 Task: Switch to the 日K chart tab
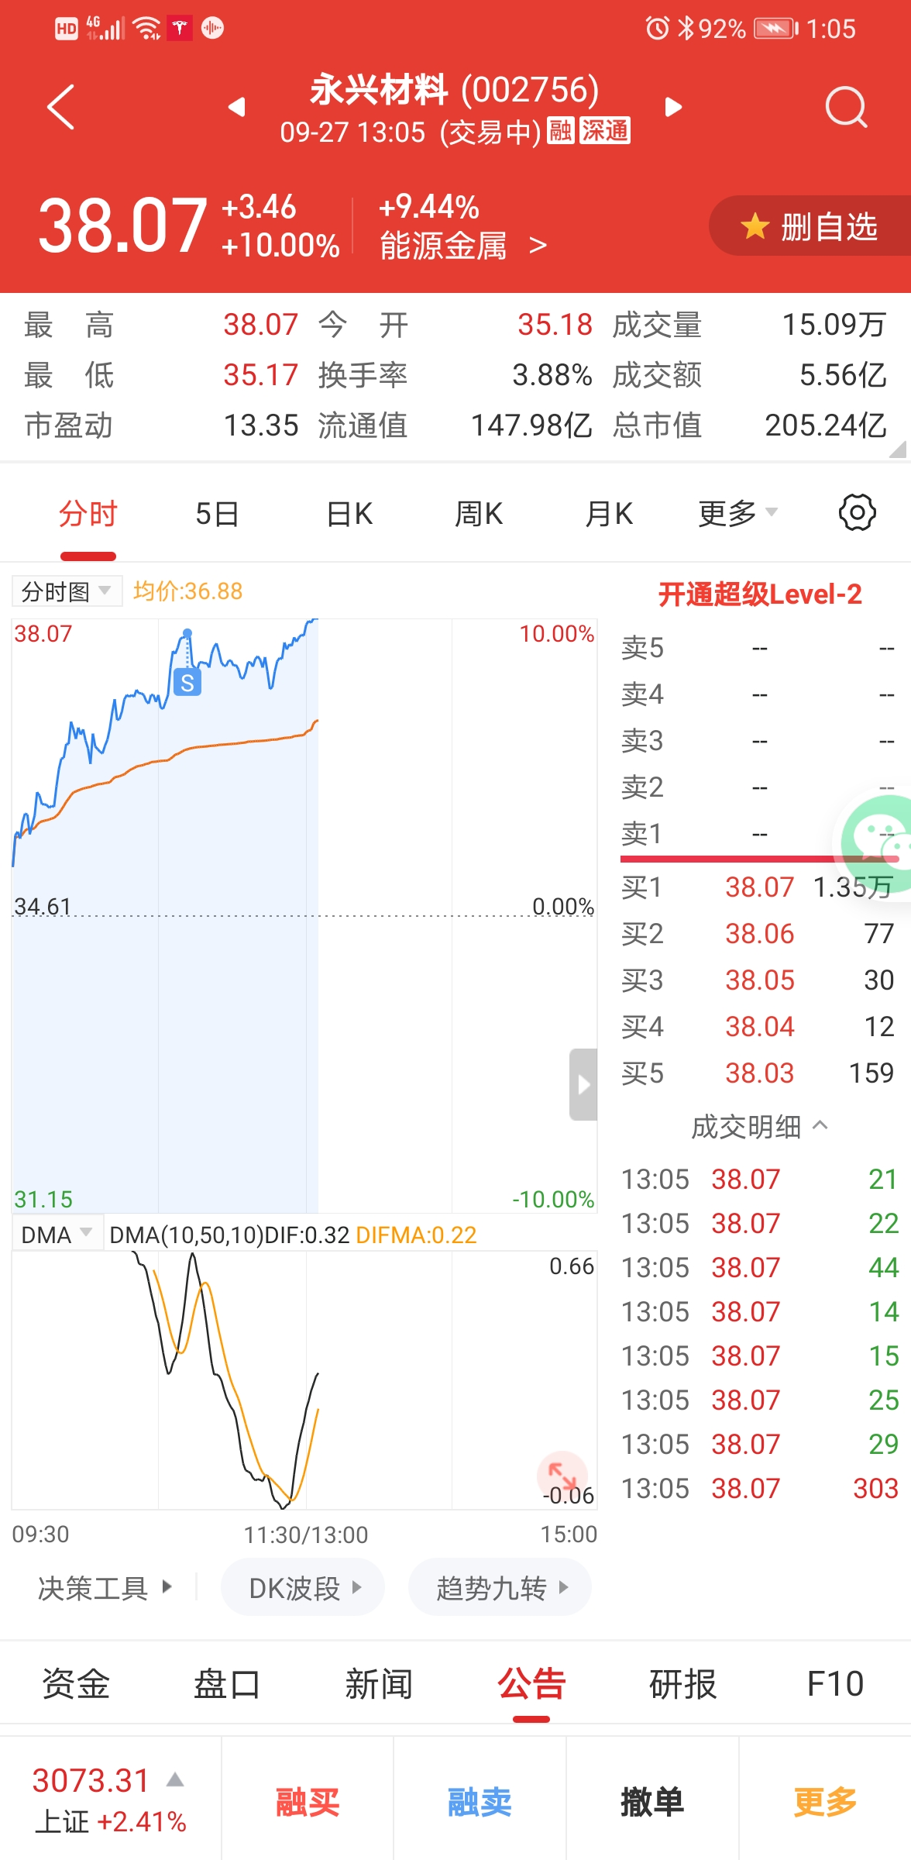[x=349, y=513]
